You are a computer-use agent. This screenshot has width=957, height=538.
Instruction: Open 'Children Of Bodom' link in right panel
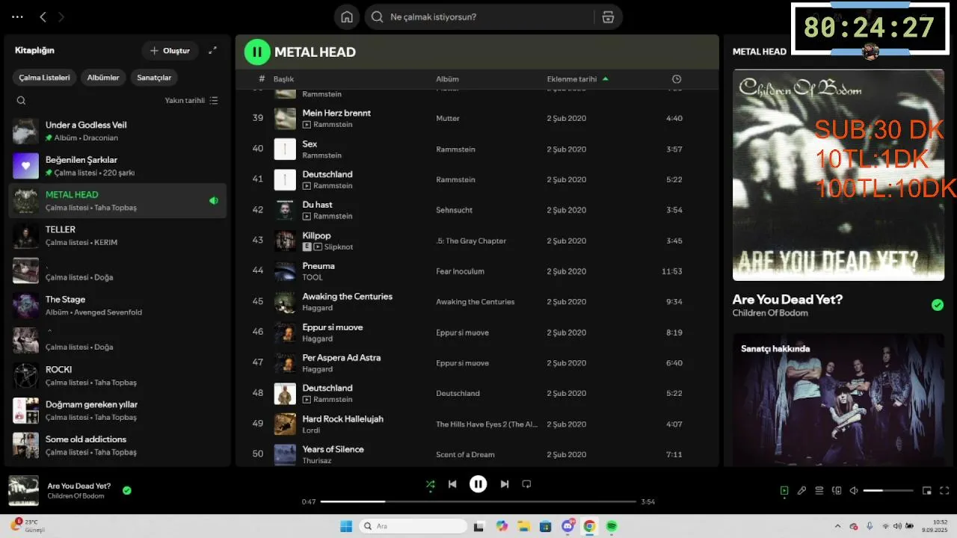coord(770,313)
